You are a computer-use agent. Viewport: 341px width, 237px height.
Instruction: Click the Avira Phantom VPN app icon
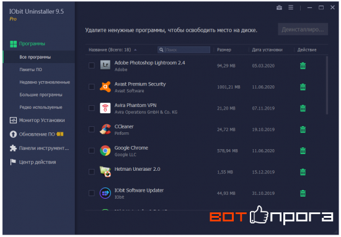click(105, 108)
